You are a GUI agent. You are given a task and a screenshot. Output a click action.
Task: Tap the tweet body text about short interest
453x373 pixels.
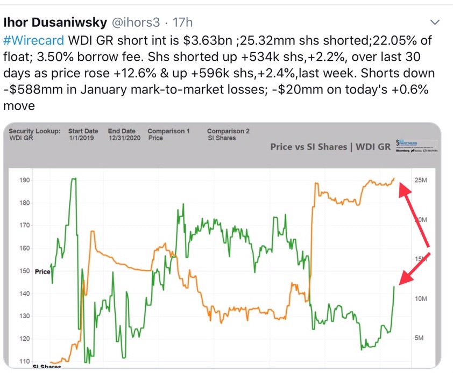point(215,74)
